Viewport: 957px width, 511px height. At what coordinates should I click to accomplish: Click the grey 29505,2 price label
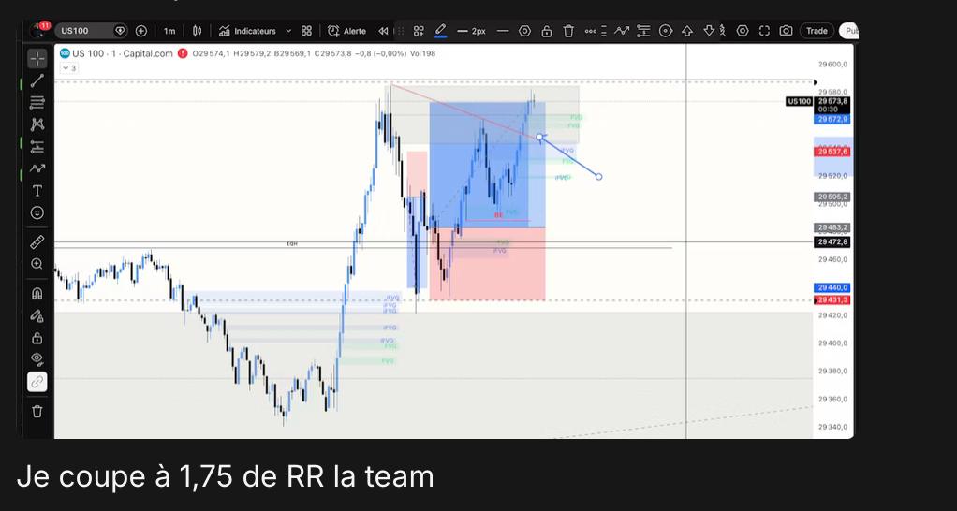[x=832, y=197]
